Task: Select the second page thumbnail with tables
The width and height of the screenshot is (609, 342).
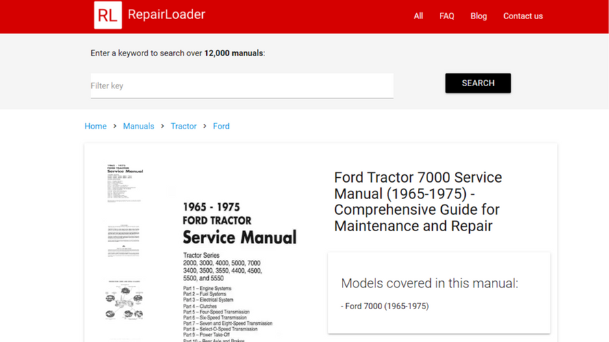Action: coord(123,240)
